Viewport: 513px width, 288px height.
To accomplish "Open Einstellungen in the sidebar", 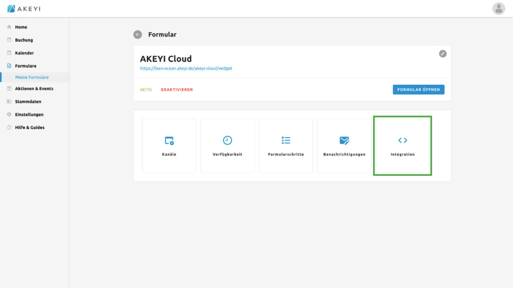I will (29, 114).
